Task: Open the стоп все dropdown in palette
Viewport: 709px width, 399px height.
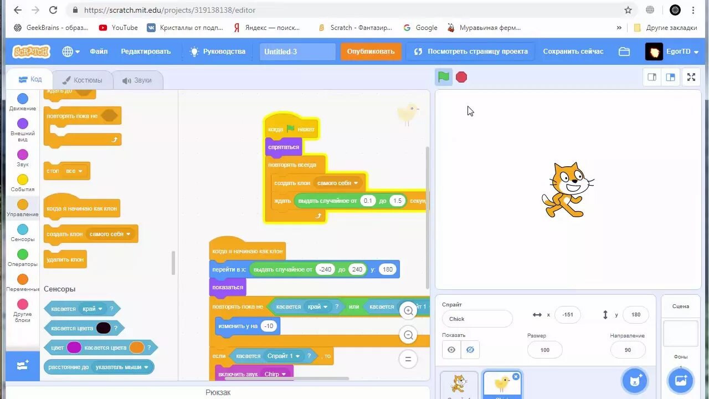Action: [x=74, y=171]
